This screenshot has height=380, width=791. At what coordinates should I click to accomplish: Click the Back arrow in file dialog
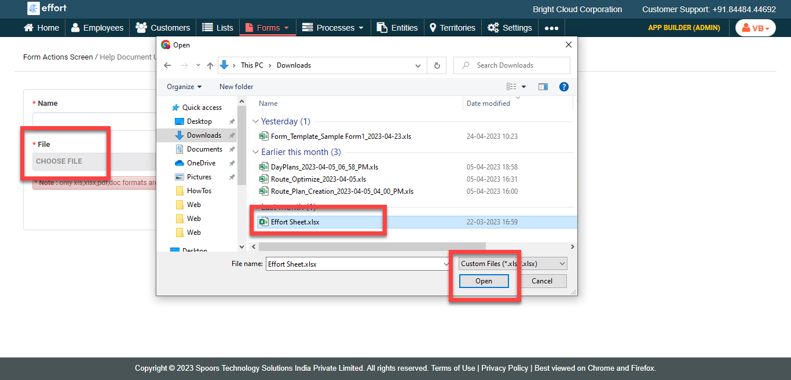pyautogui.click(x=167, y=65)
